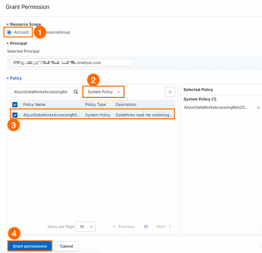Click the Grant permissions button

tap(30, 246)
